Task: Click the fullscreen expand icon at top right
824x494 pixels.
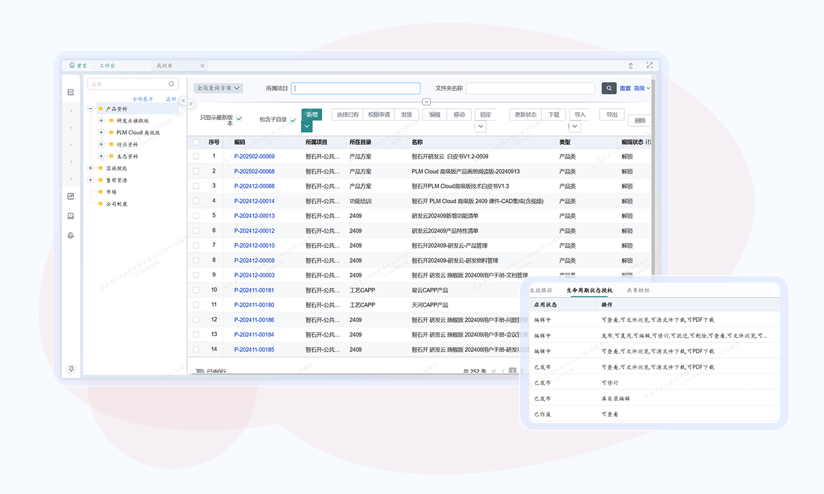Action: [649, 65]
